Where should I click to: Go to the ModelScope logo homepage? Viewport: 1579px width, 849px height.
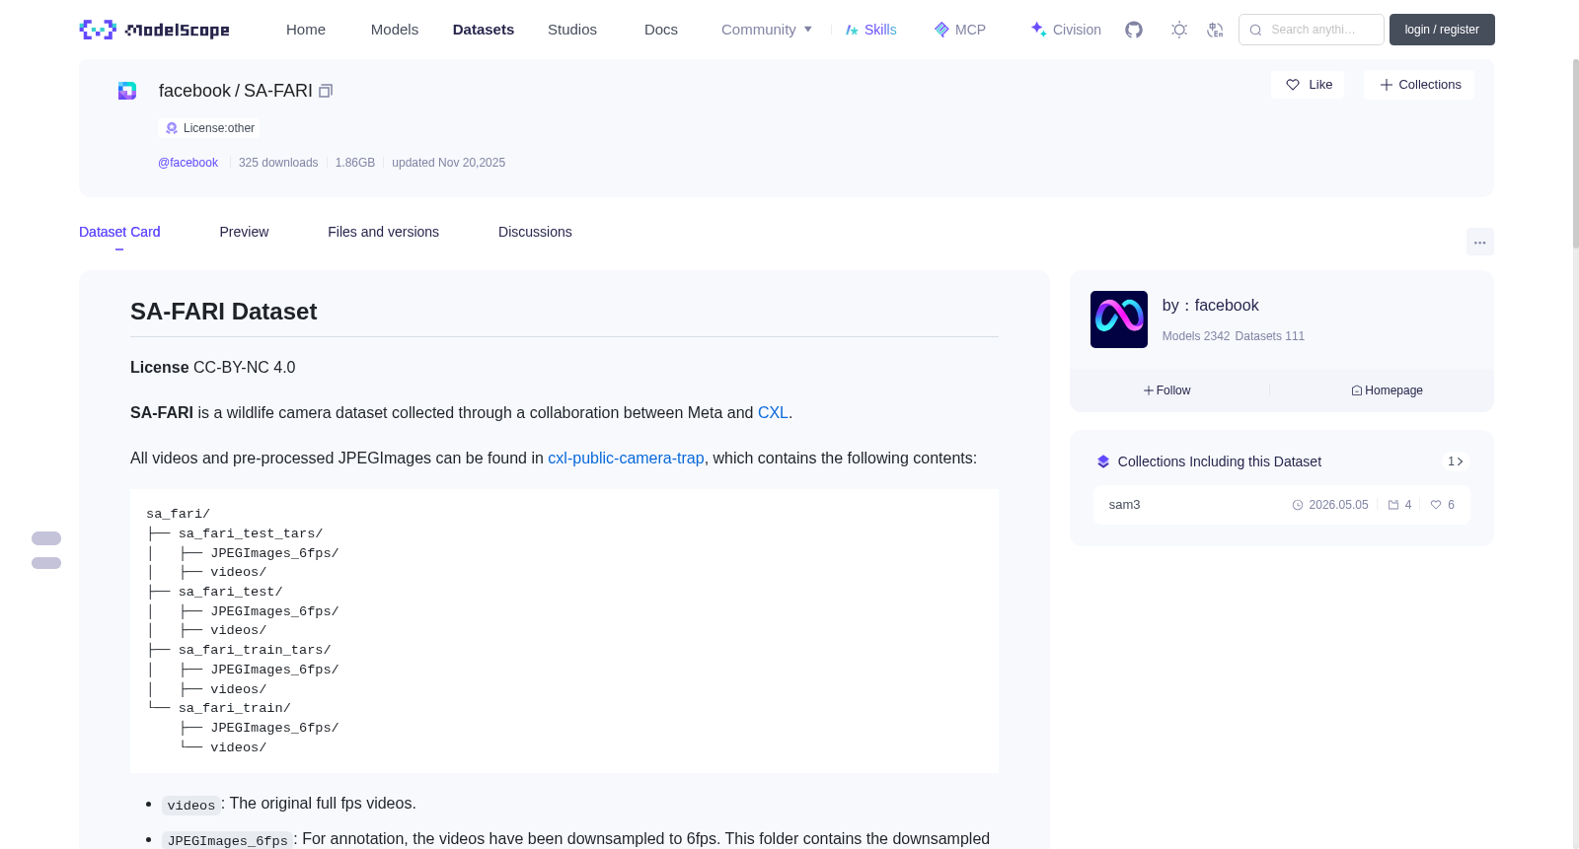click(x=155, y=30)
